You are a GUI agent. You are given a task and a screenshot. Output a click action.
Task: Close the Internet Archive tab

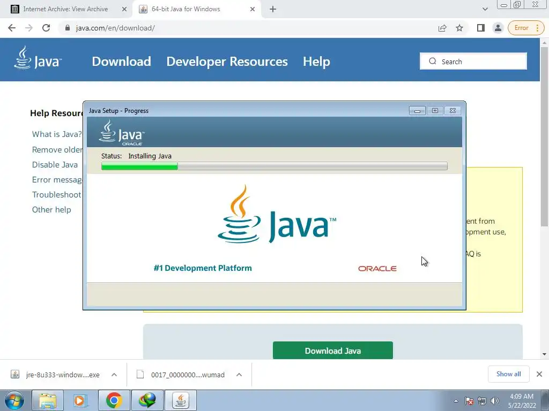point(124,9)
